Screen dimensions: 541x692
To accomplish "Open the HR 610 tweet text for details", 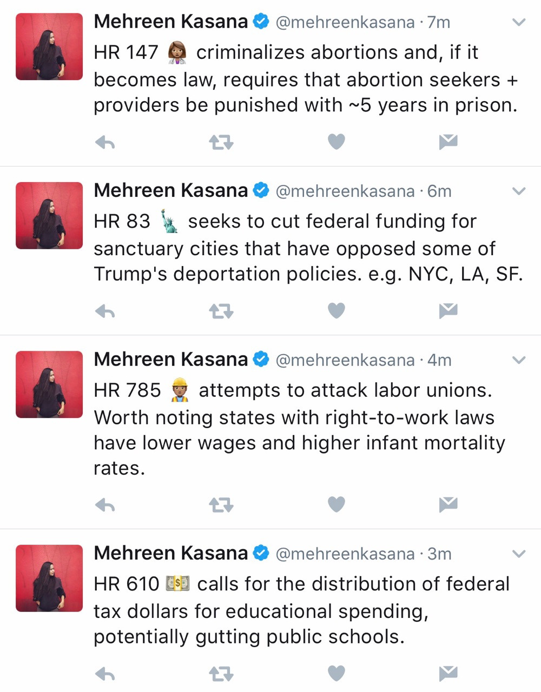I will click(x=301, y=611).
